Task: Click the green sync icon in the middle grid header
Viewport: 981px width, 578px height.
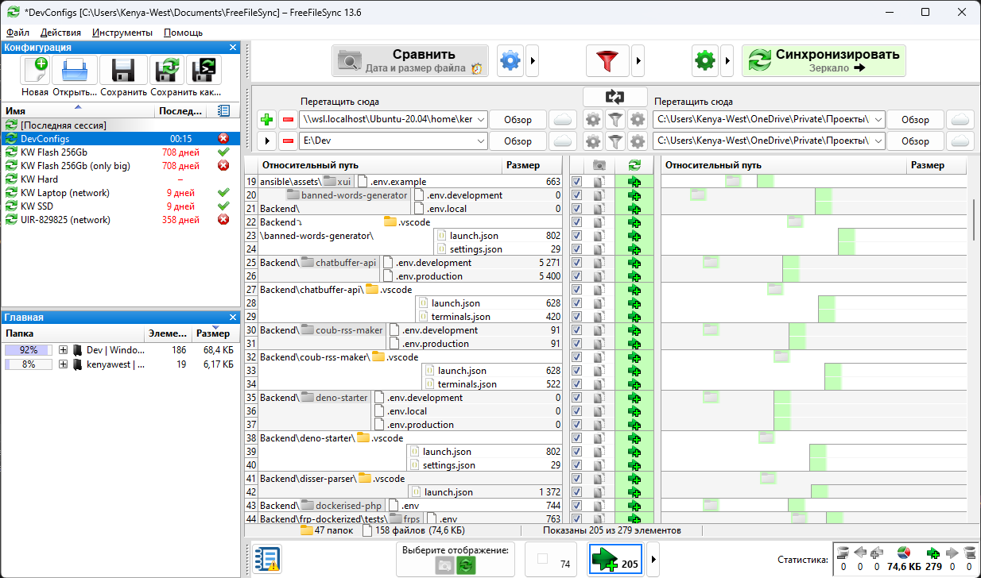Action: point(634,165)
